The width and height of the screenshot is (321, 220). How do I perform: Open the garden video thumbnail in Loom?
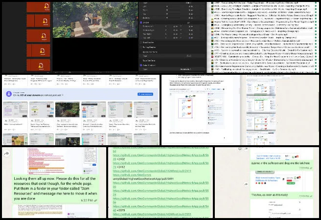pos(68,110)
